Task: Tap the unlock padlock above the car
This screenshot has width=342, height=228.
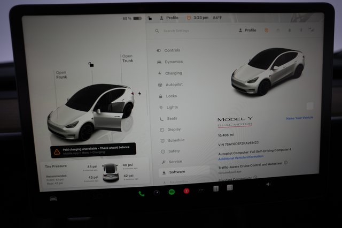Action: 91,64
